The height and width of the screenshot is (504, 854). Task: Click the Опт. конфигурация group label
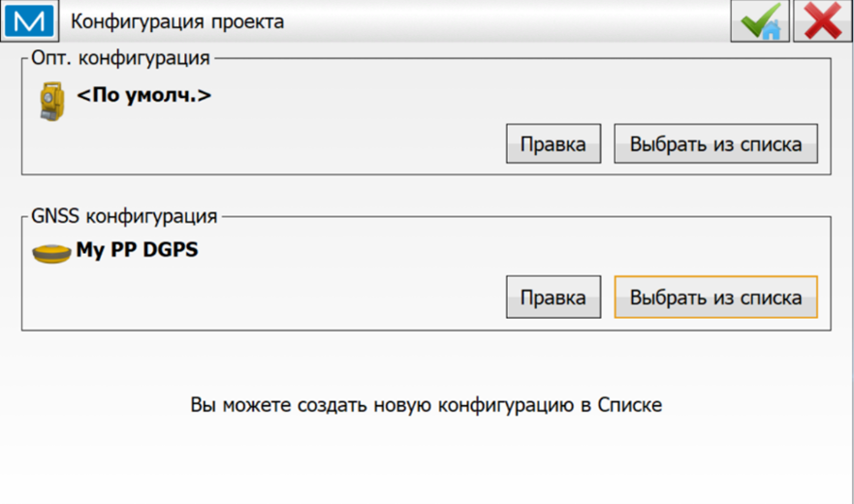pyautogui.click(x=120, y=58)
